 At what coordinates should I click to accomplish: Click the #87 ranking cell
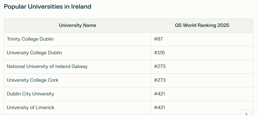coord(202,39)
